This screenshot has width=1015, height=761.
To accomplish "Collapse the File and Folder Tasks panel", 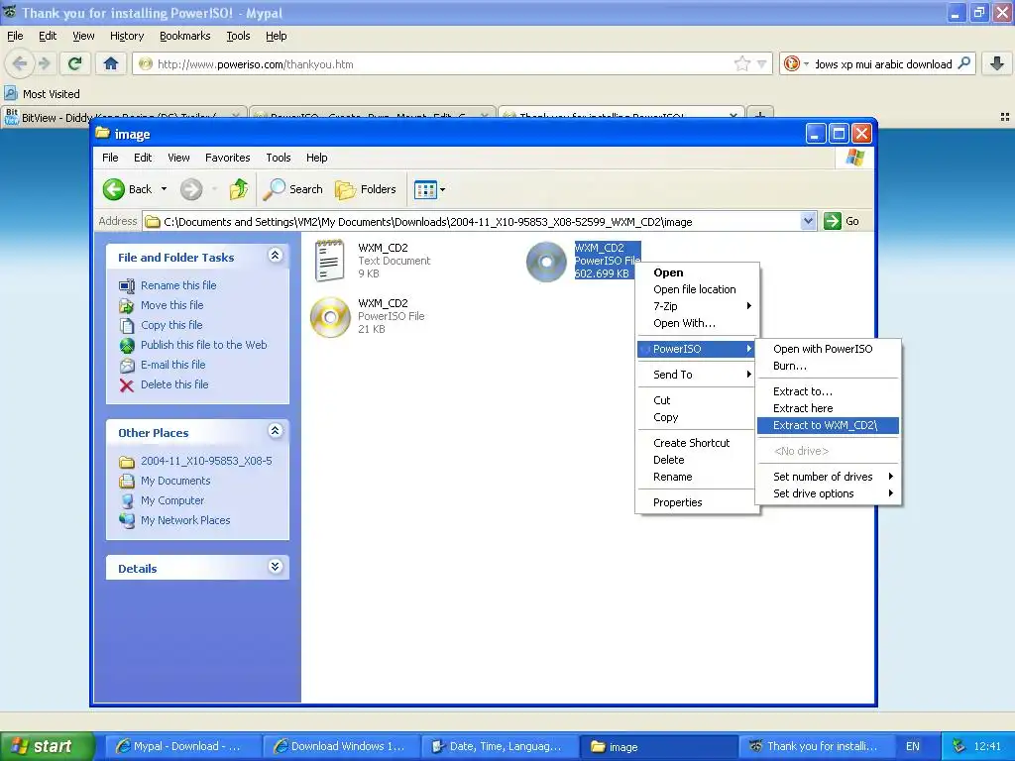I will point(276,255).
